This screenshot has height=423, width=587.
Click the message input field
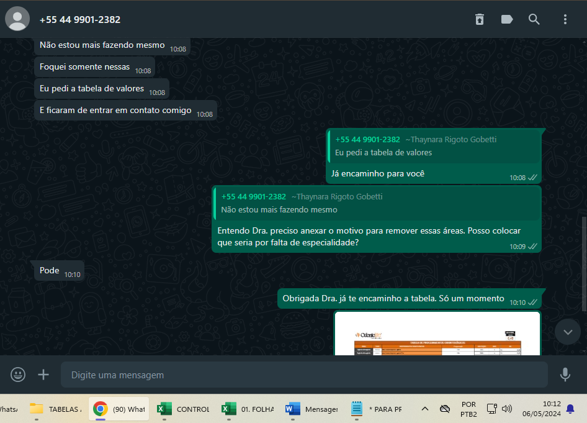(304, 375)
